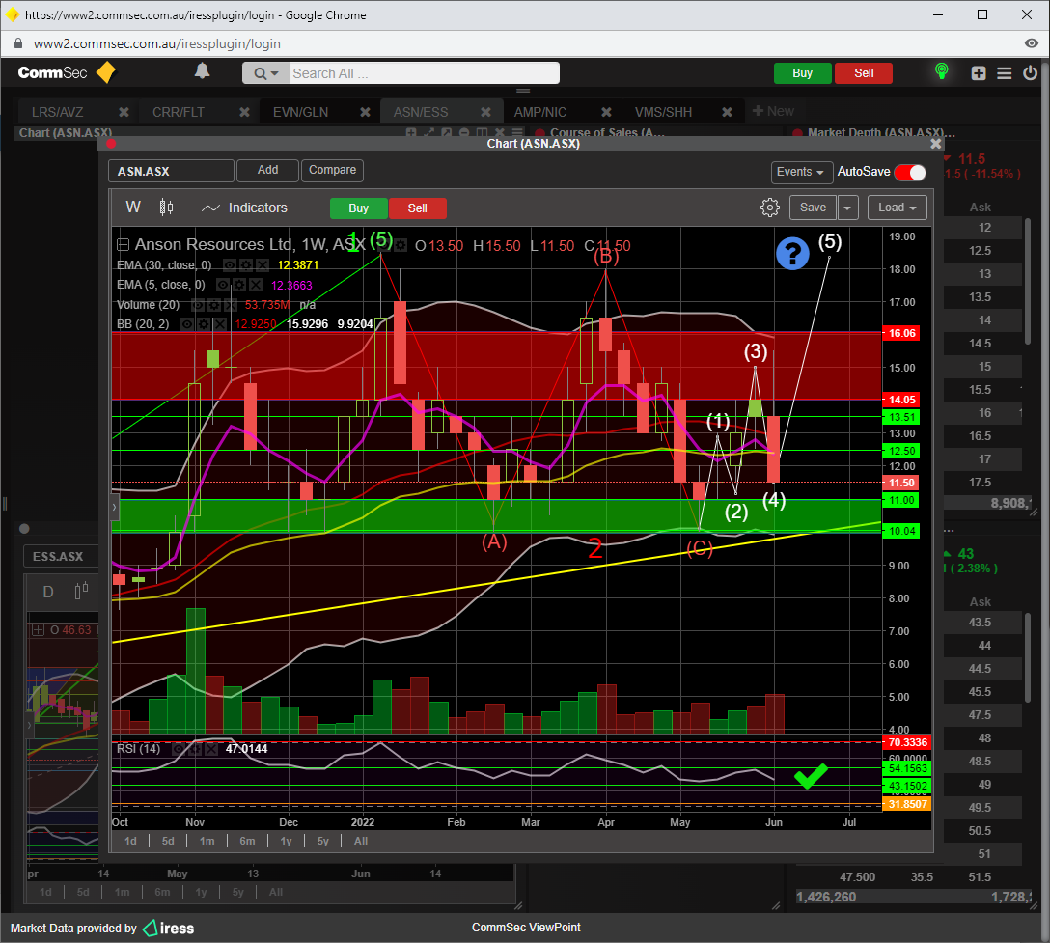Toggle the AutoSave switch
The width and height of the screenshot is (1050, 943).
pos(909,172)
